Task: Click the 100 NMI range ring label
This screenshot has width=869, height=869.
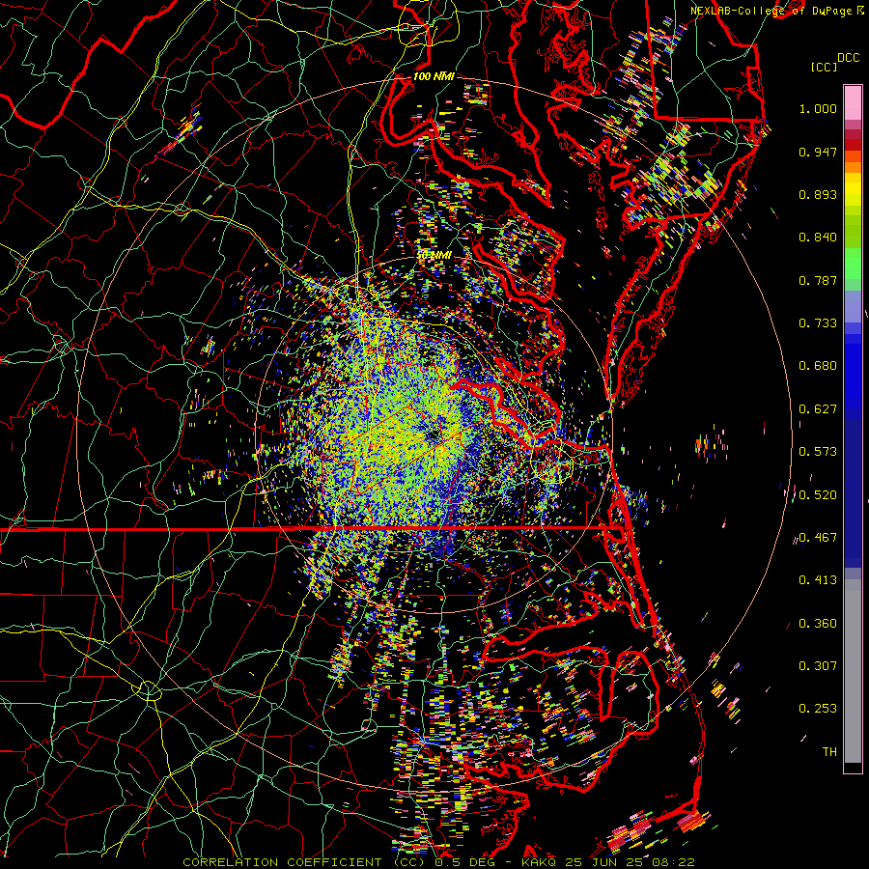Action: coord(434,76)
